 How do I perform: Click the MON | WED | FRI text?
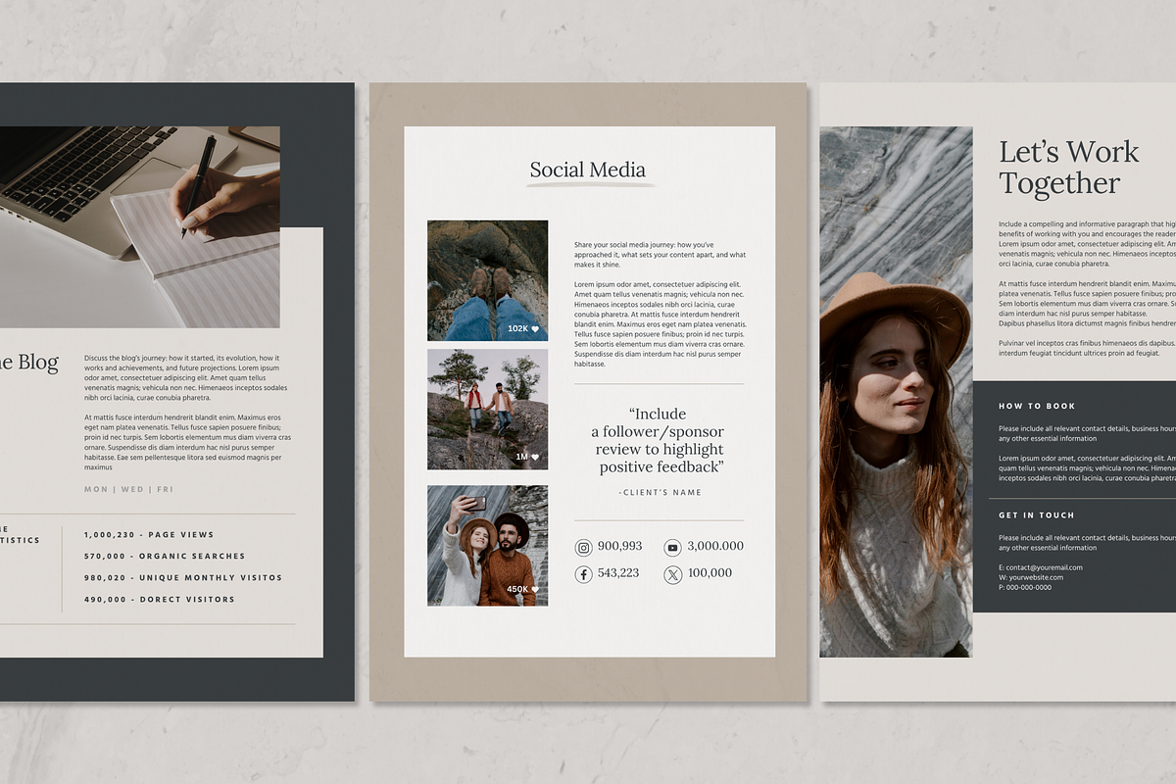128,489
